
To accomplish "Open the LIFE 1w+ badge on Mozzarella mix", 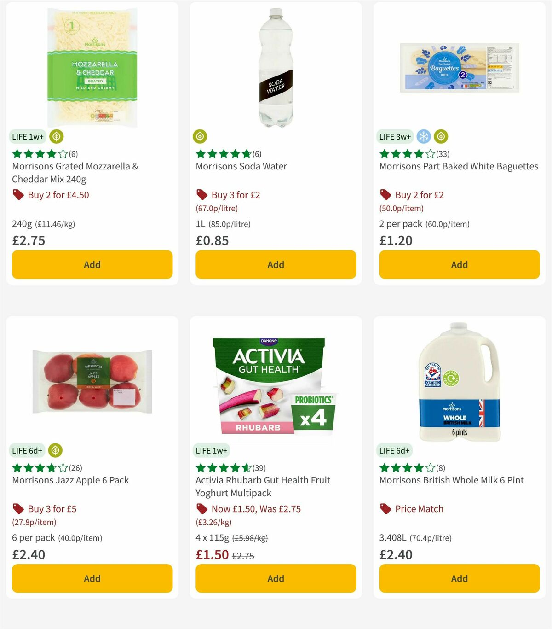I will point(27,137).
